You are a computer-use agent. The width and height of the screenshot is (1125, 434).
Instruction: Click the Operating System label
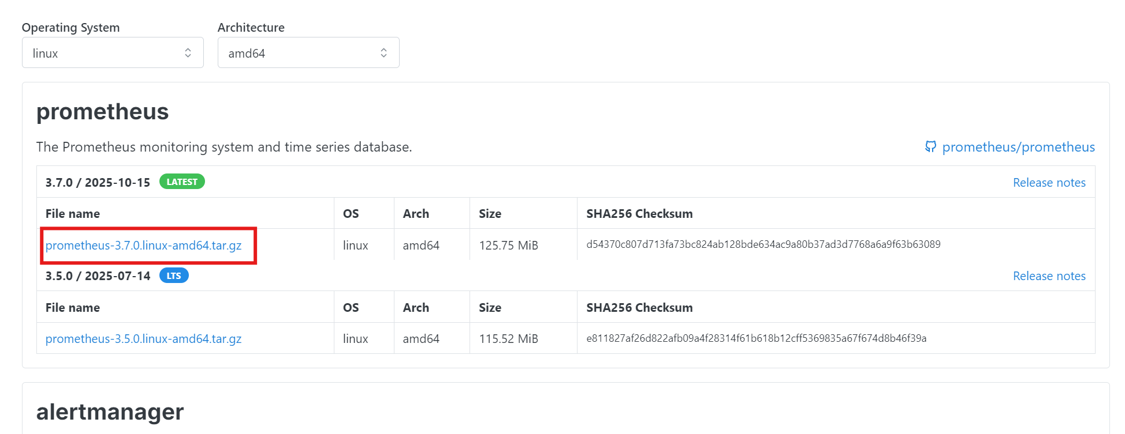pos(70,28)
